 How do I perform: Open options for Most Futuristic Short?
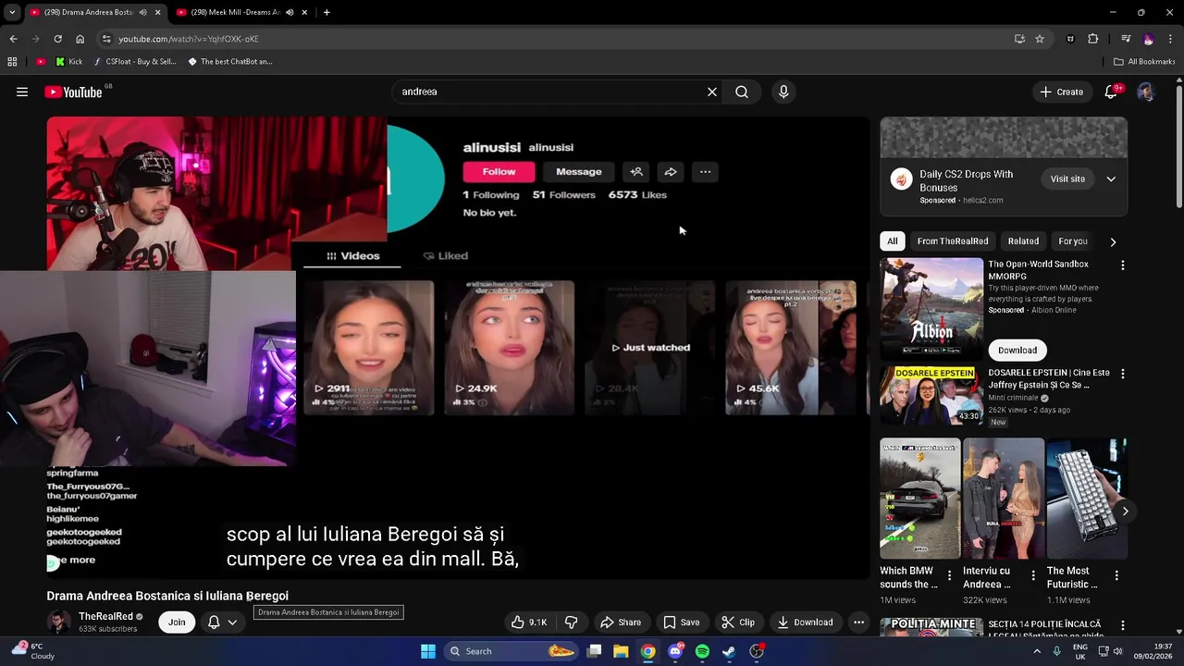(1116, 575)
